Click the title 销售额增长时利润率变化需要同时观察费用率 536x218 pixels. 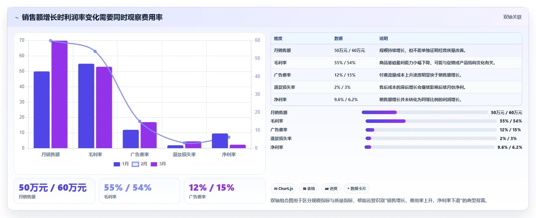click(92, 17)
